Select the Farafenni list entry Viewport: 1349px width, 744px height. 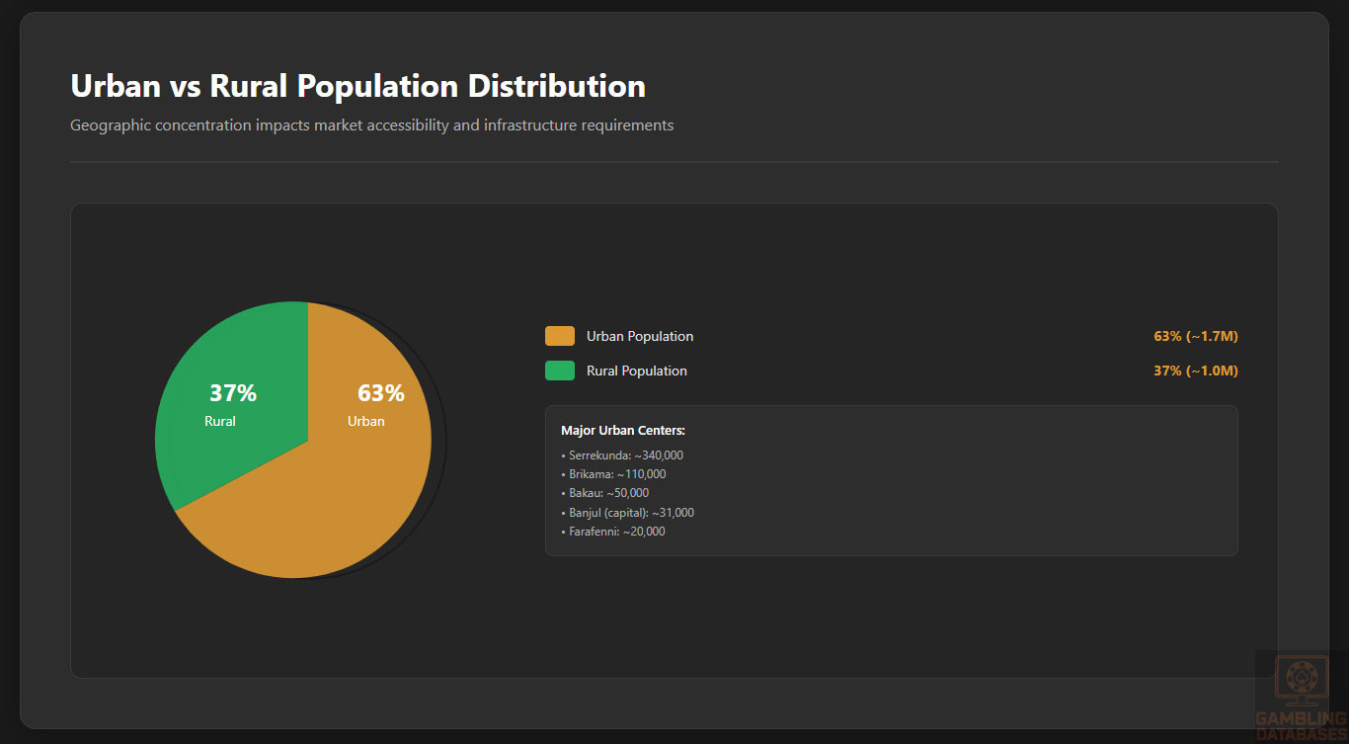coord(613,532)
